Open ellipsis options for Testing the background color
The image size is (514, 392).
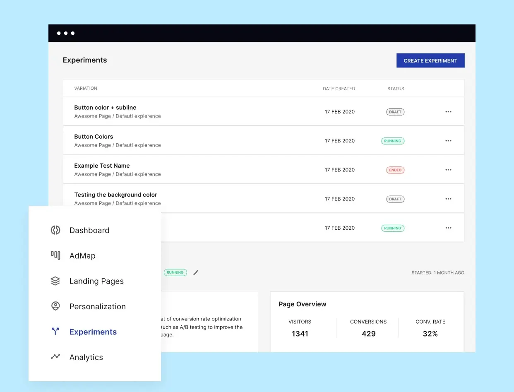pos(448,199)
